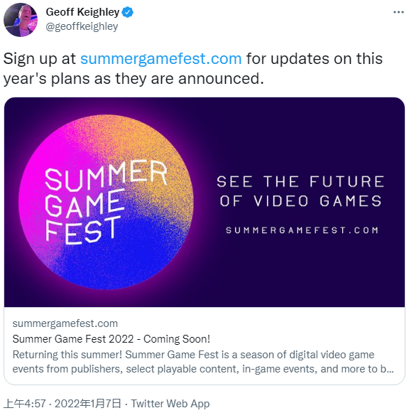Open the tweet timestamp 上午4:57

click(26, 404)
